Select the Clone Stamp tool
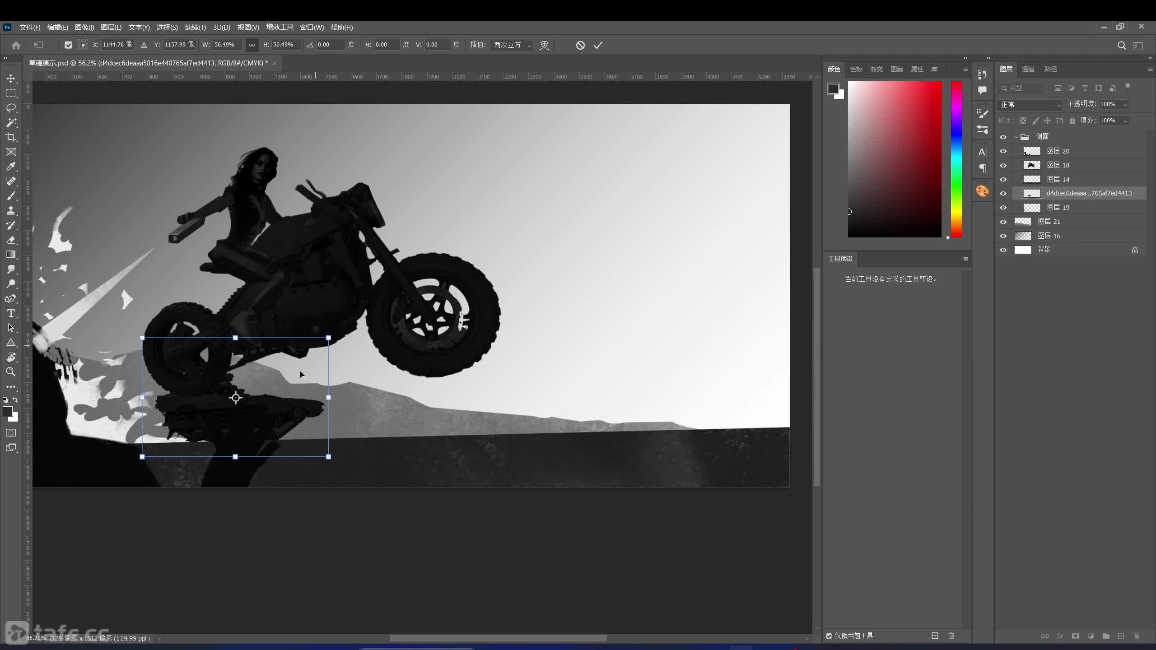The width and height of the screenshot is (1156, 650). (x=11, y=210)
